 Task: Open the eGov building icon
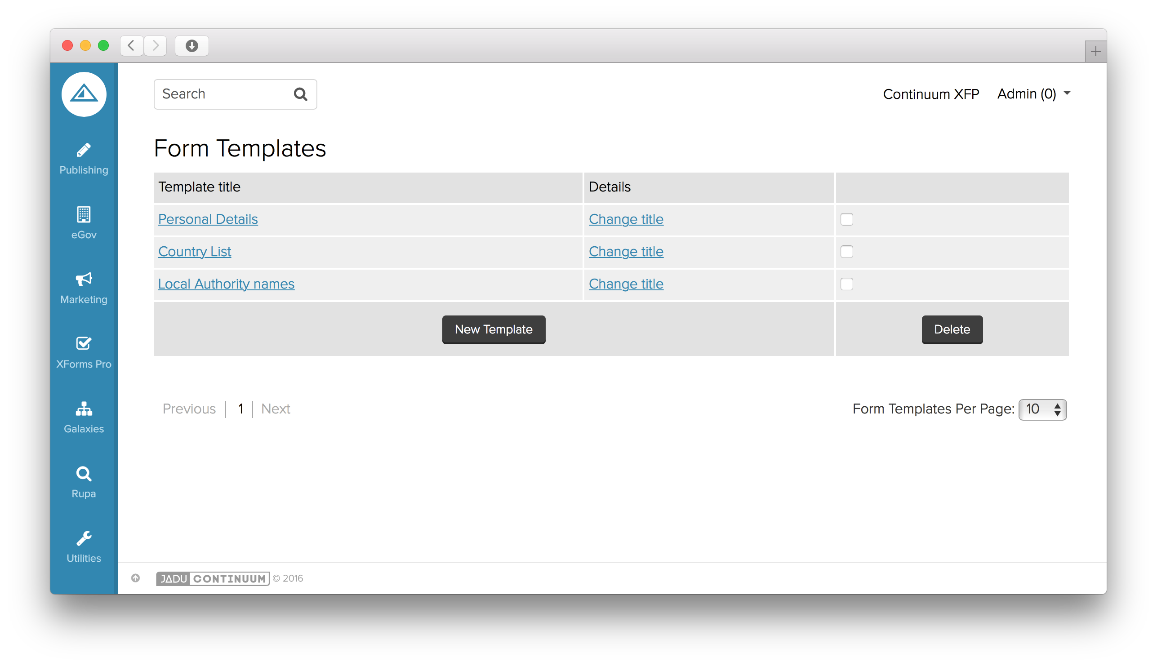[84, 214]
